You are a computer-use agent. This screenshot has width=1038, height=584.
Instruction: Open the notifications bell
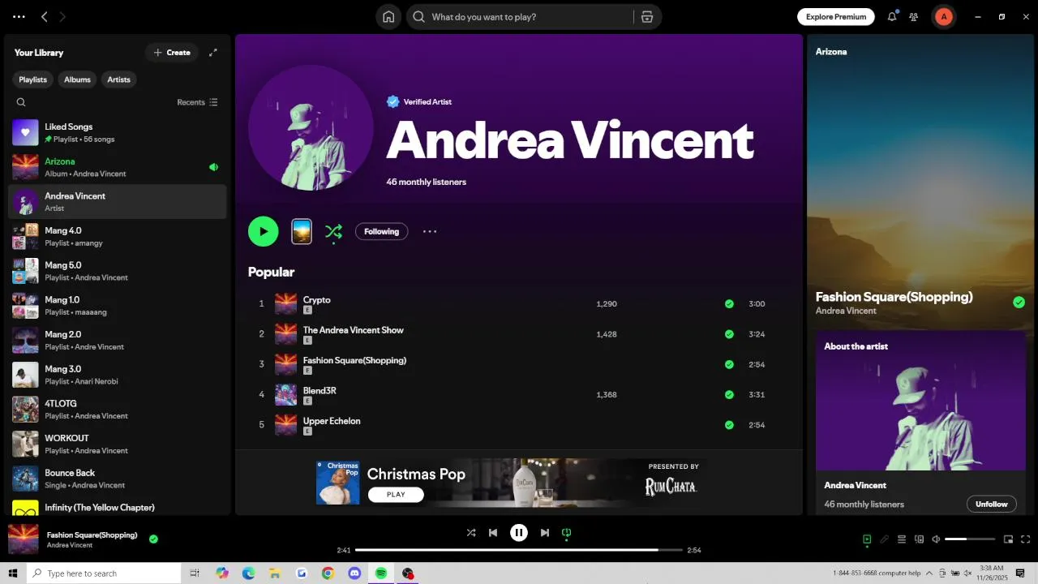(x=892, y=16)
